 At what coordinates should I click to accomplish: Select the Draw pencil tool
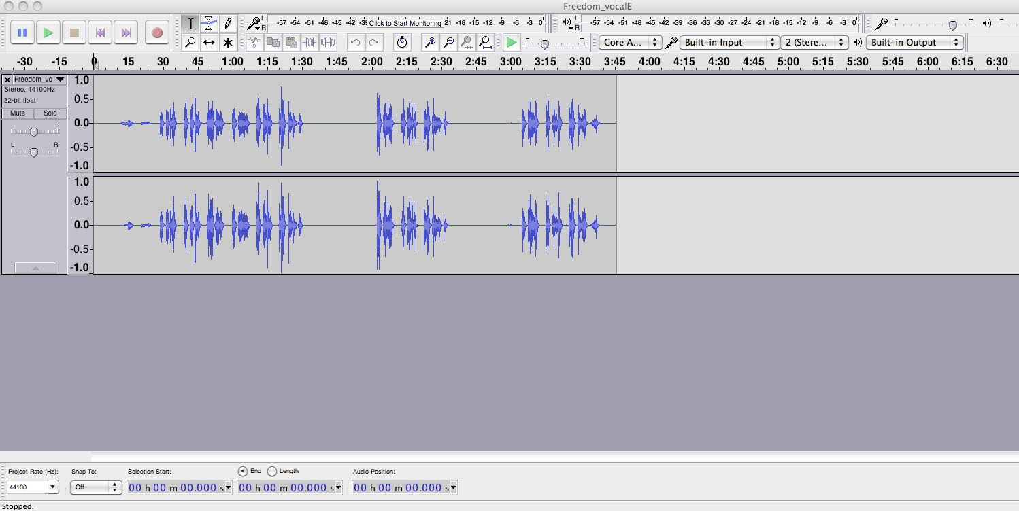[228, 23]
